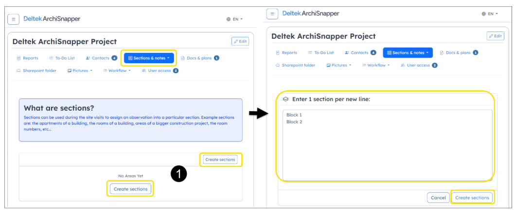Image resolution: width=515 pixels, height=213 pixels.
Task: Click Deltek ArchiSnapper logo in left panel
Action: tap(52, 19)
